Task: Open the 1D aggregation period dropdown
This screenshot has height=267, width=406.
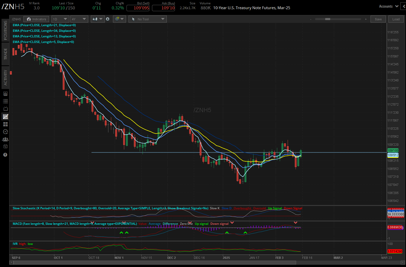Action: tap(60, 19)
